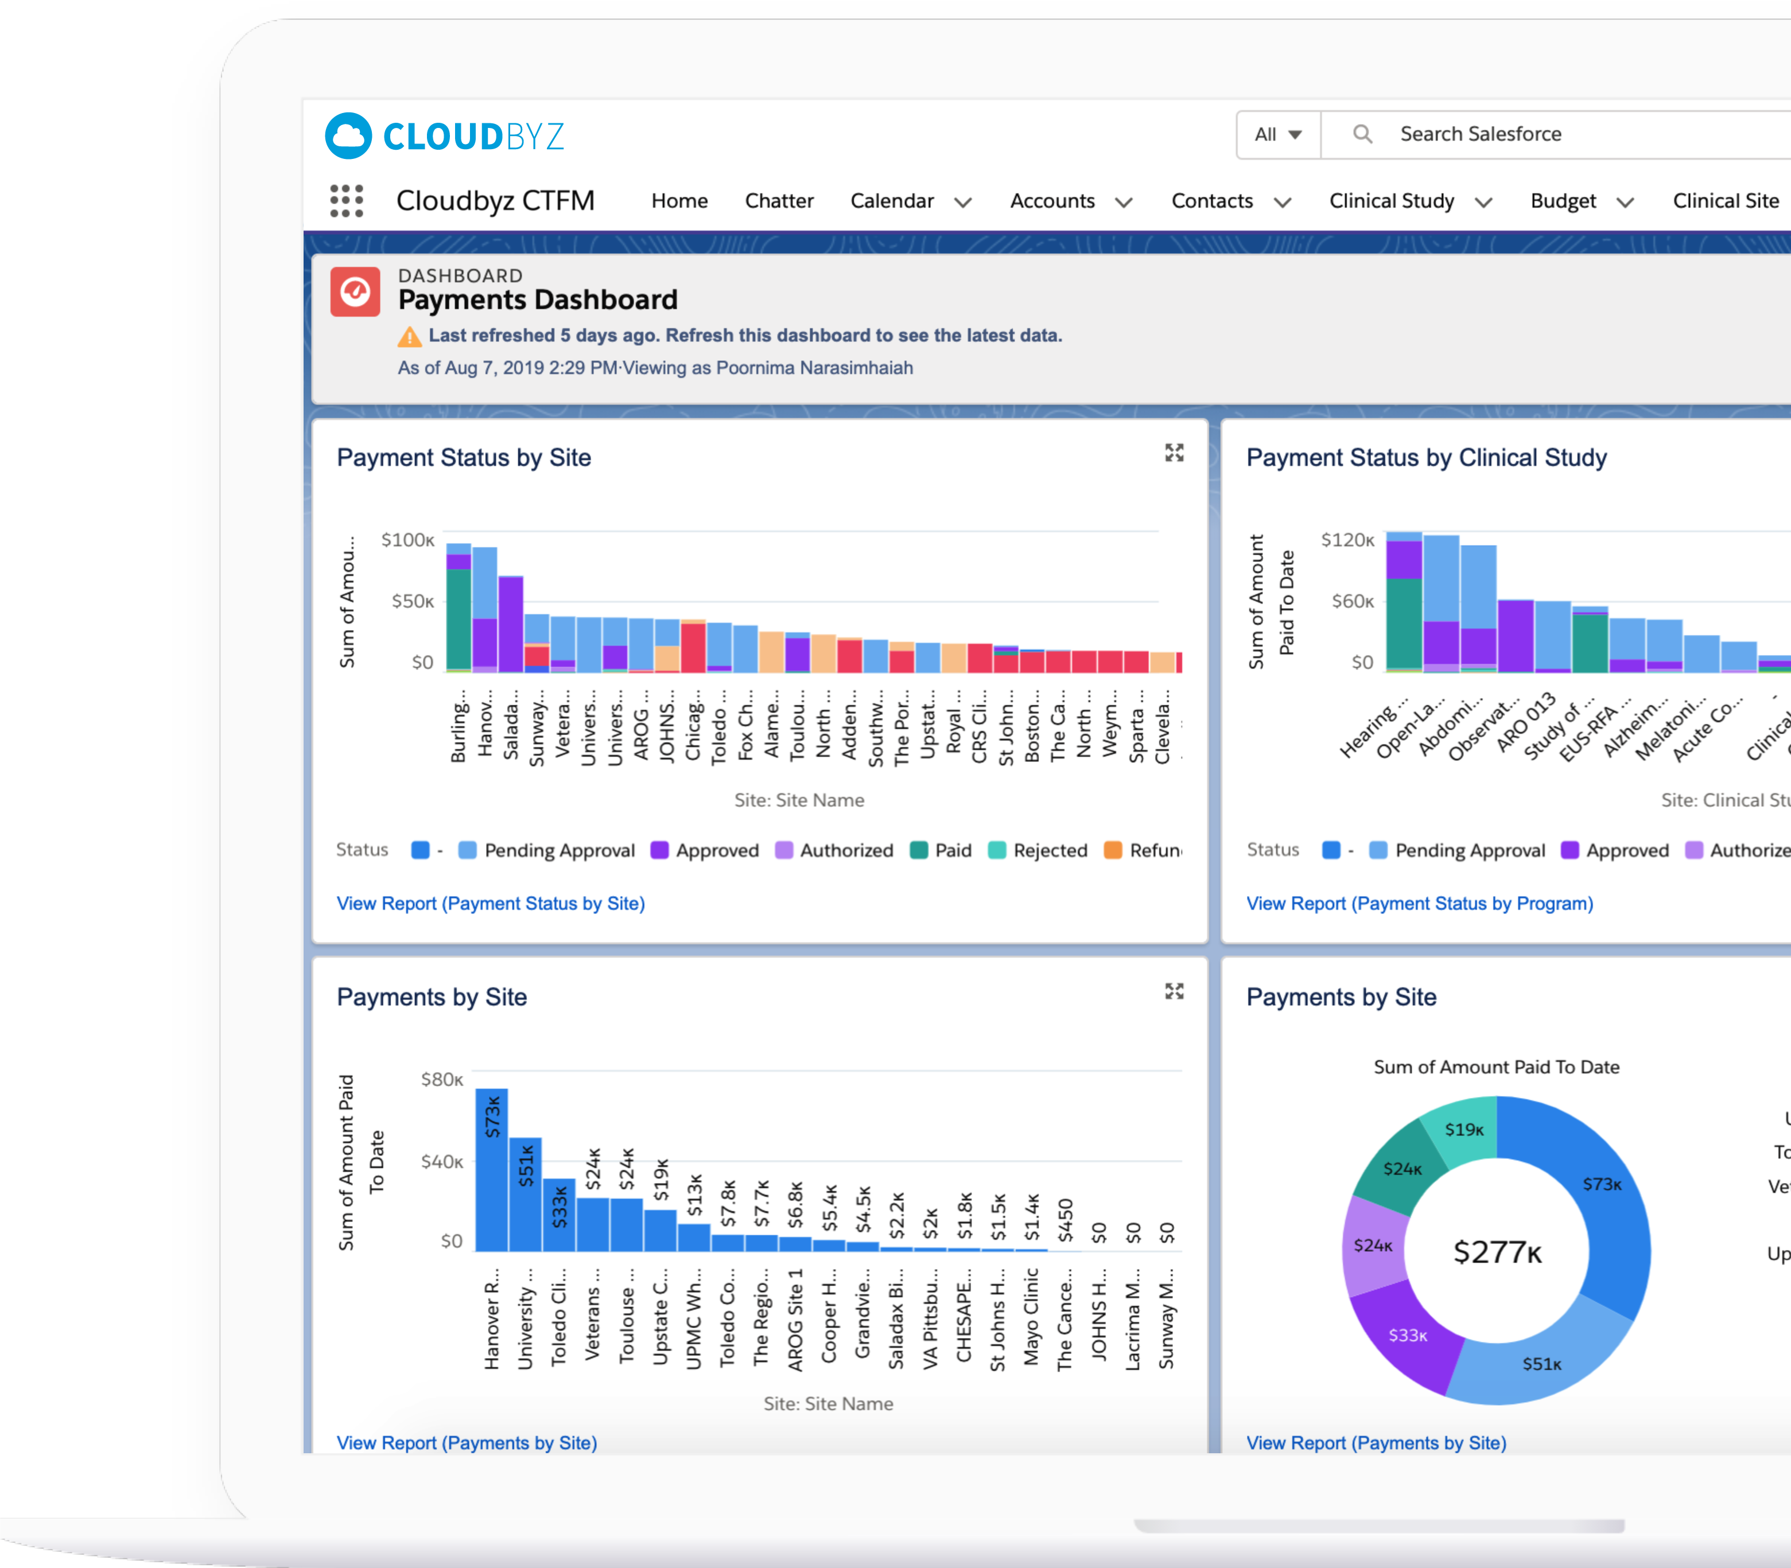Click the Mayo Clinic axis label
The image size is (1791, 1568).
1031,1318
